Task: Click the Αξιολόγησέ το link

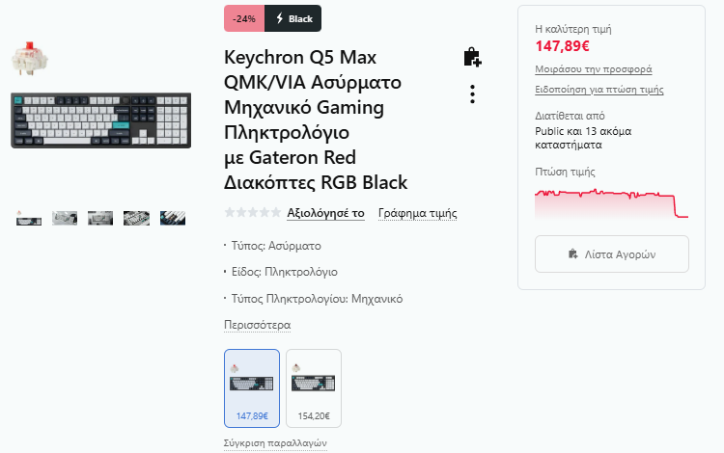Action: click(325, 213)
